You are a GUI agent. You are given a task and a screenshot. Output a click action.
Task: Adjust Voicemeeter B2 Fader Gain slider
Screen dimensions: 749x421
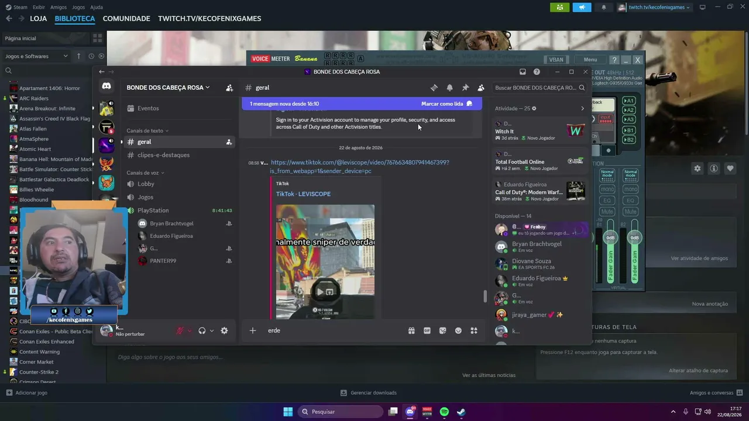[x=634, y=238]
